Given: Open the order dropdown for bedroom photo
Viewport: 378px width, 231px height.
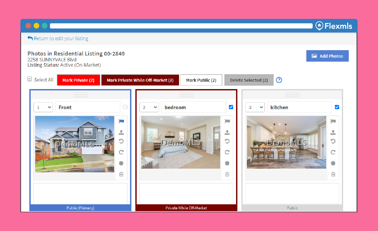Looking at the screenshot, I should click(149, 107).
